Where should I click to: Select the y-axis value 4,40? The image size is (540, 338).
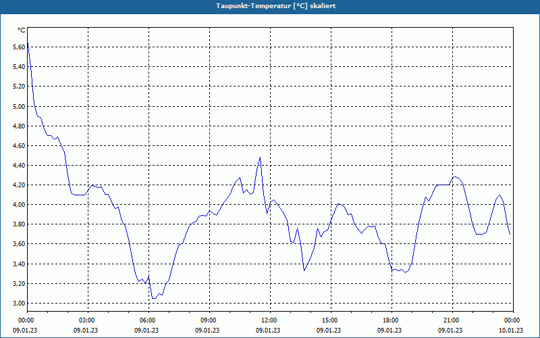[19, 165]
